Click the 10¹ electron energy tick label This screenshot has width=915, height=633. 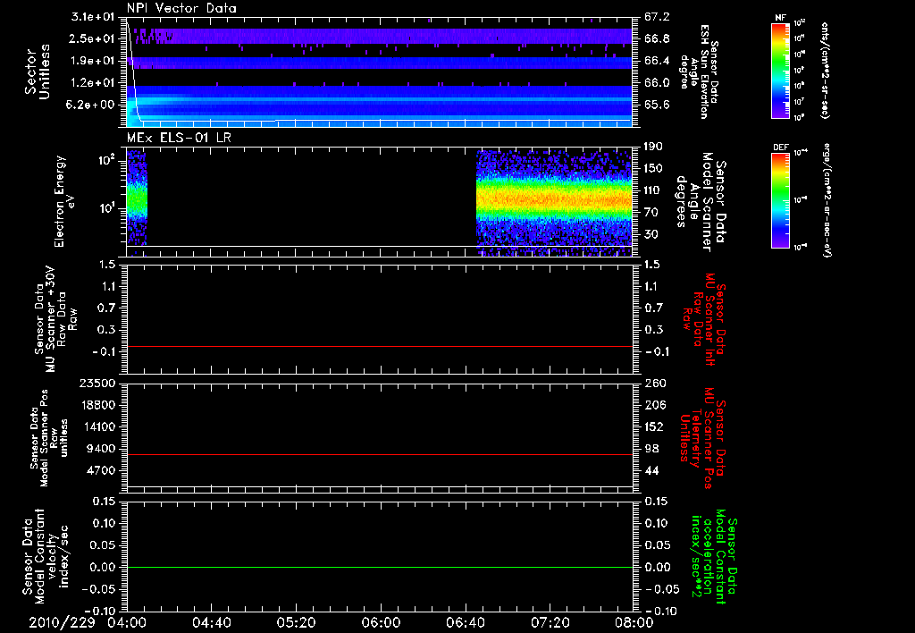(x=108, y=208)
